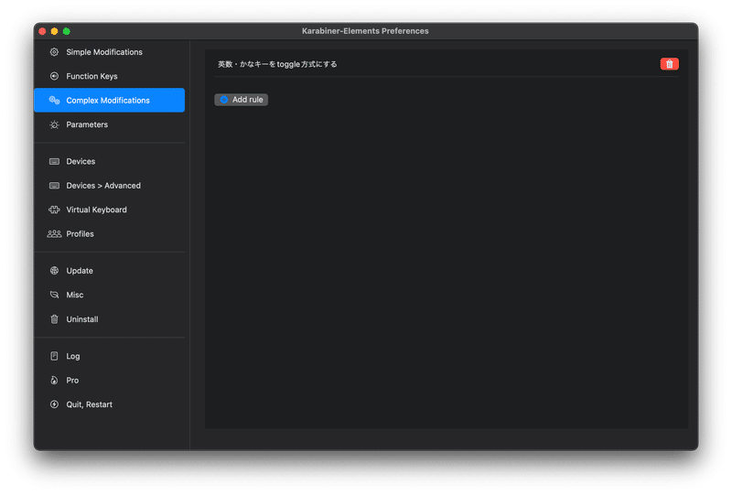Click the Update network icon

click(54, 271)
